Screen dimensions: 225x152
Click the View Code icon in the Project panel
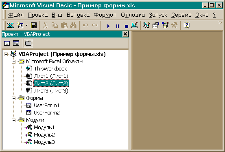7,43
